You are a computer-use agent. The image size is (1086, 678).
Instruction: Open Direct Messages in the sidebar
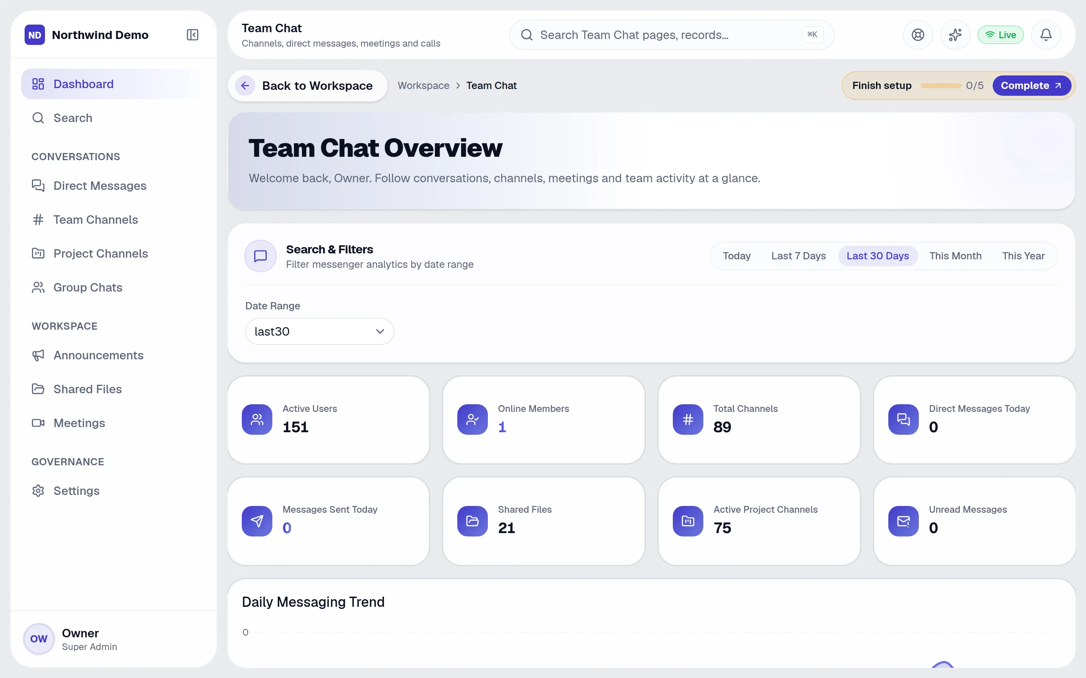114,186
